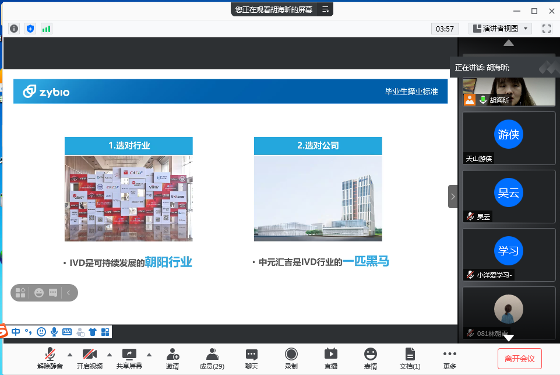Expand the video options arrow beside 开启视频
Viewport: 560px width, 375px height.
coord(110,355)
